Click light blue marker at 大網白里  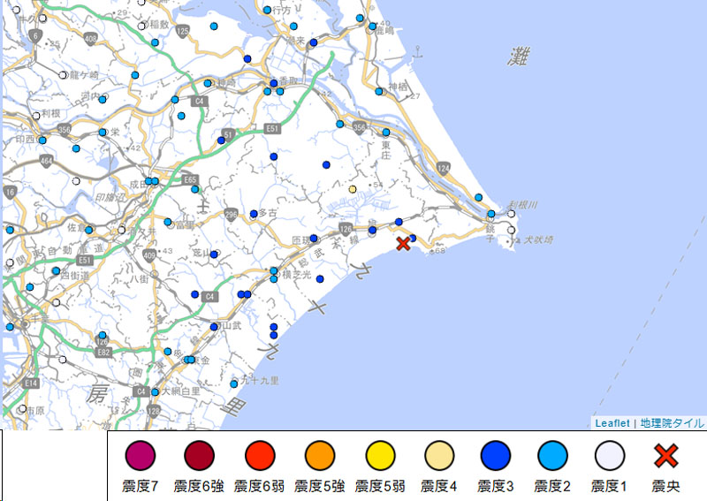156,392
